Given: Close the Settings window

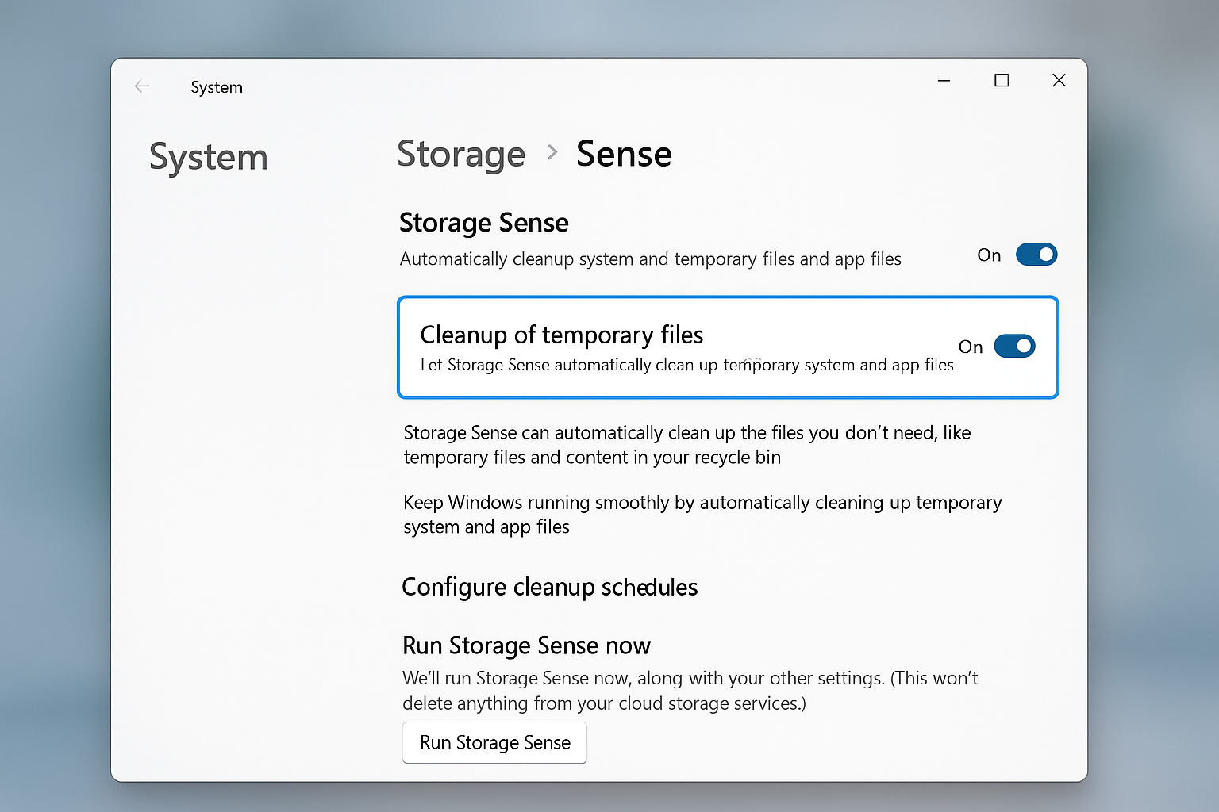Looking at the screenshot, I should pos(1059,80).
